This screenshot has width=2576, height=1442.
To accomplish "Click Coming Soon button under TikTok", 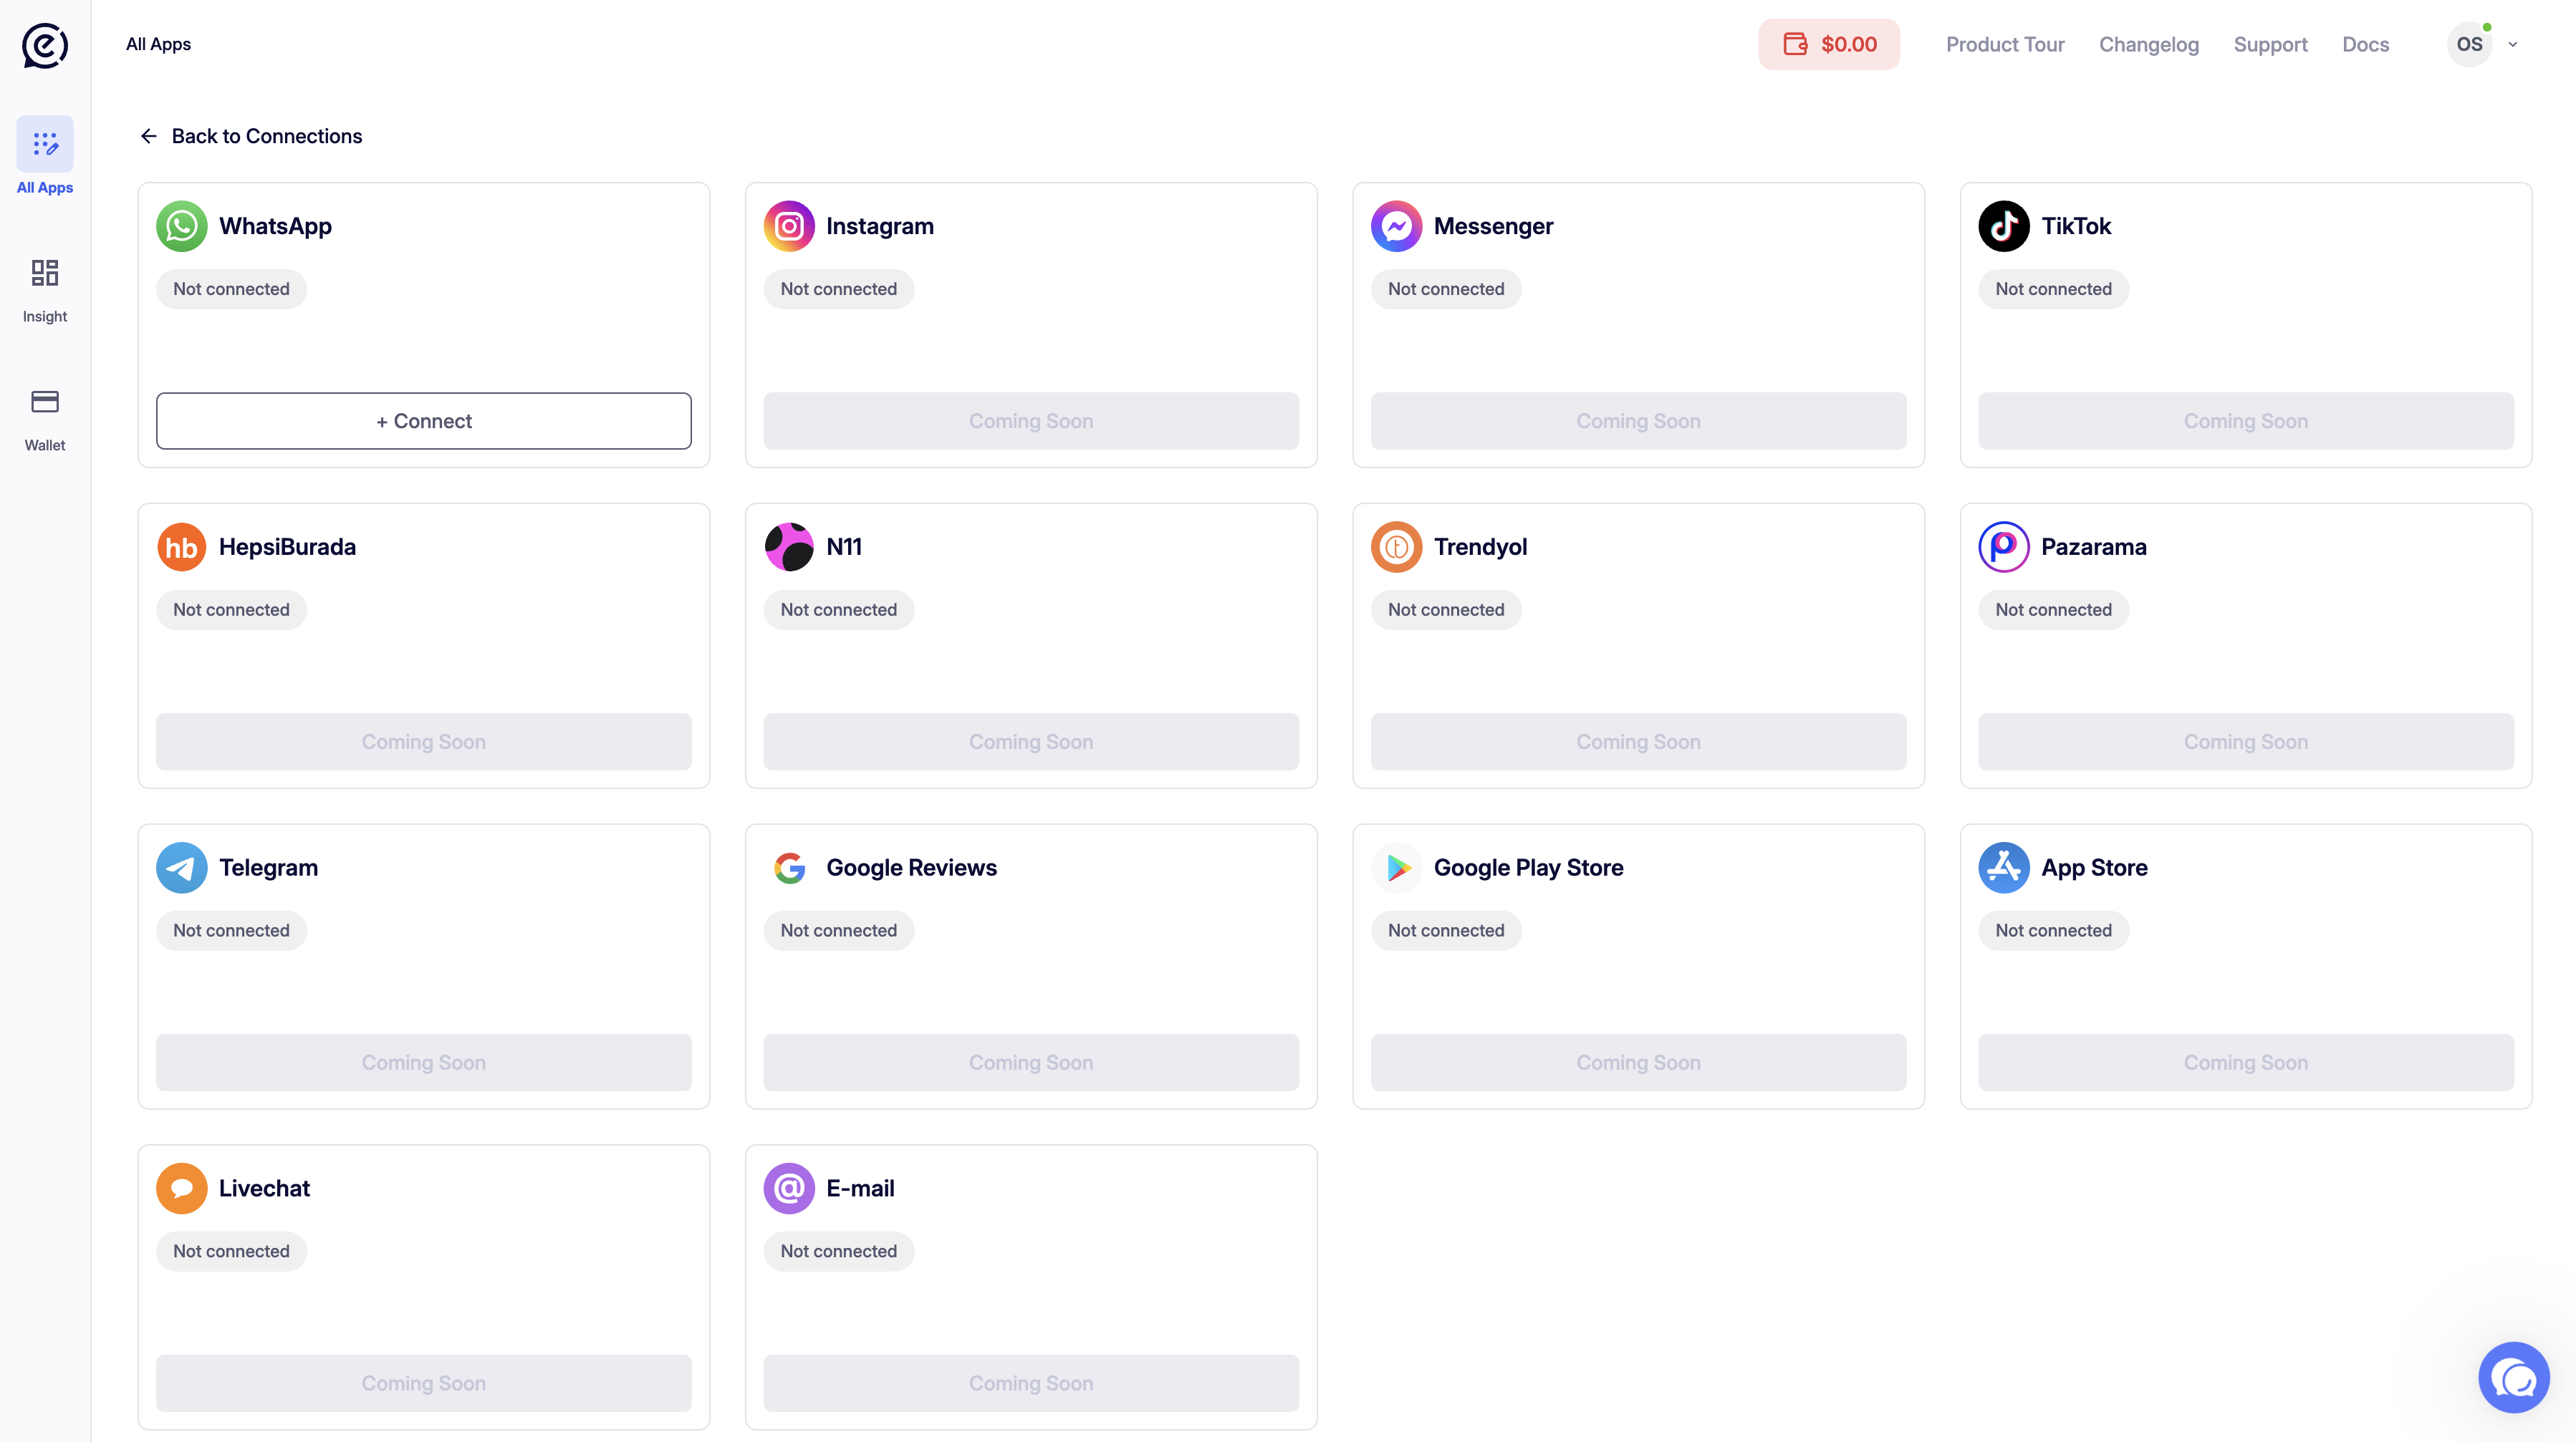I will tap(2246, 421).
